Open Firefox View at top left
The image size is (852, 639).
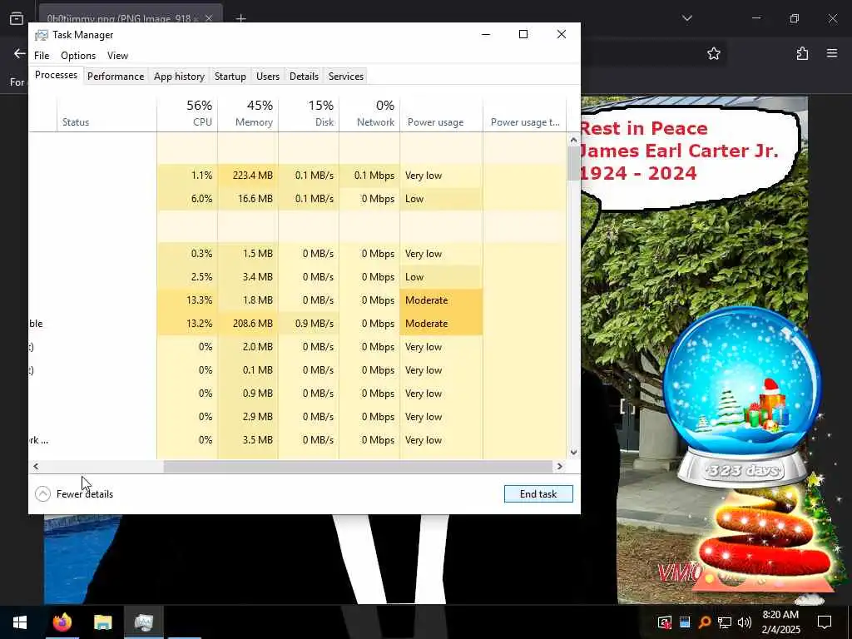pos(17,18)
